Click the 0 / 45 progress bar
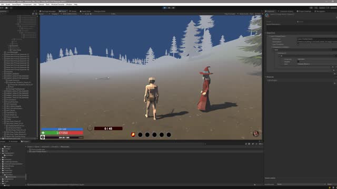This screenshot has width=337, height=189. 108,129
